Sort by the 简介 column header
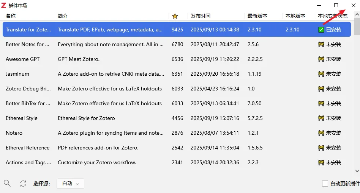 point(63,16)
